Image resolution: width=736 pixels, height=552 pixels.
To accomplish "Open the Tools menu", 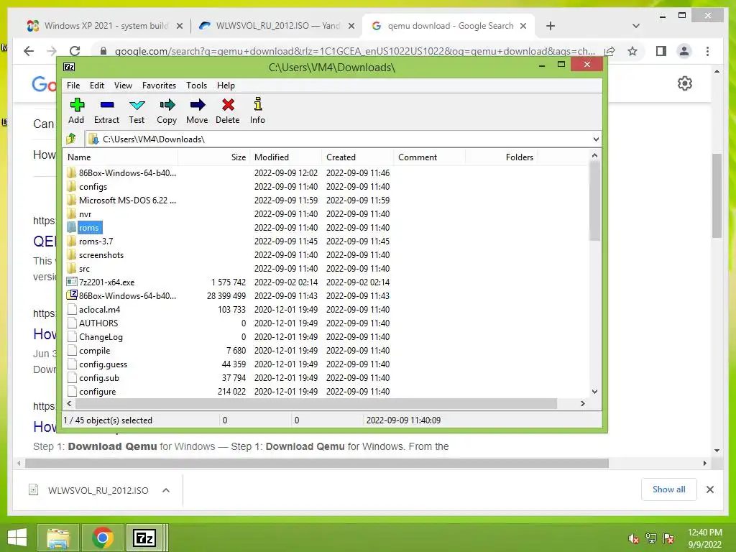I will coord(196,86).
